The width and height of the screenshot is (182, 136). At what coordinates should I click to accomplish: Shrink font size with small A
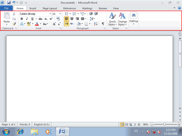(59, 24)
